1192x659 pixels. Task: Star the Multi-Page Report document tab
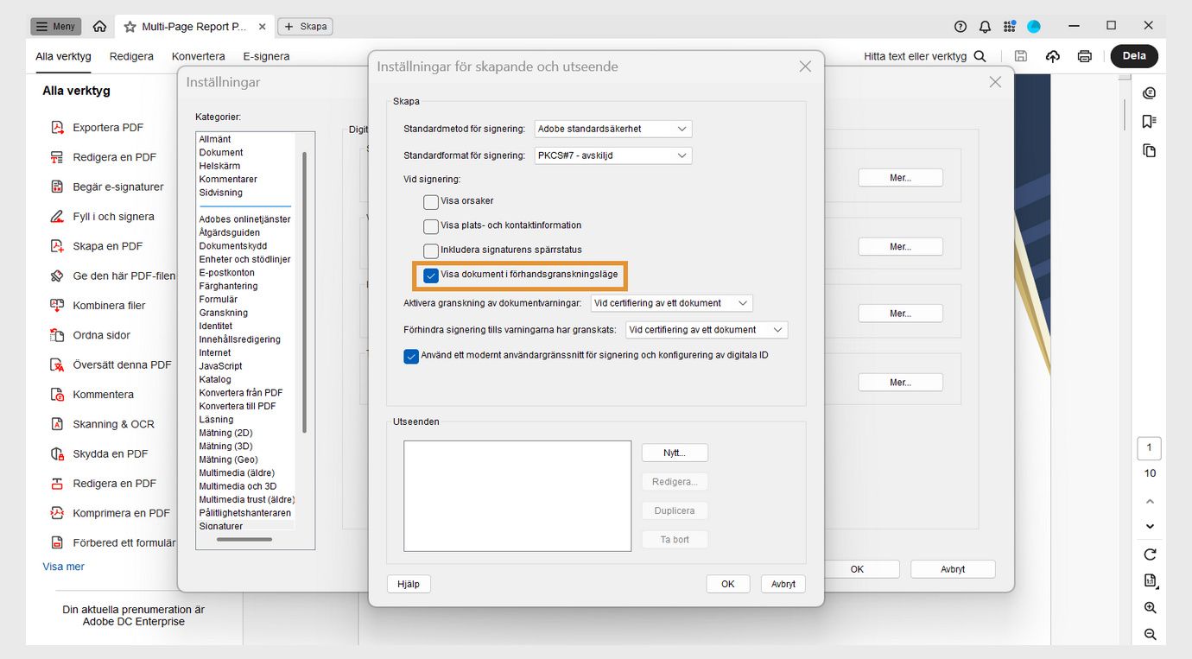(130, 27)
